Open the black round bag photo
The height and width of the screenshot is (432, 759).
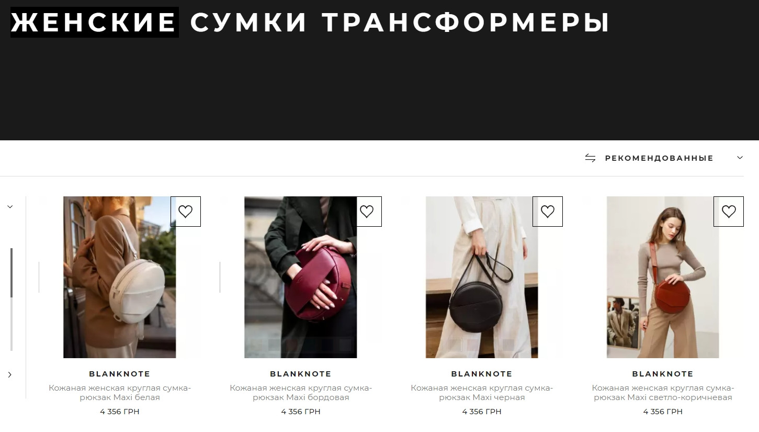pos(482,278)
